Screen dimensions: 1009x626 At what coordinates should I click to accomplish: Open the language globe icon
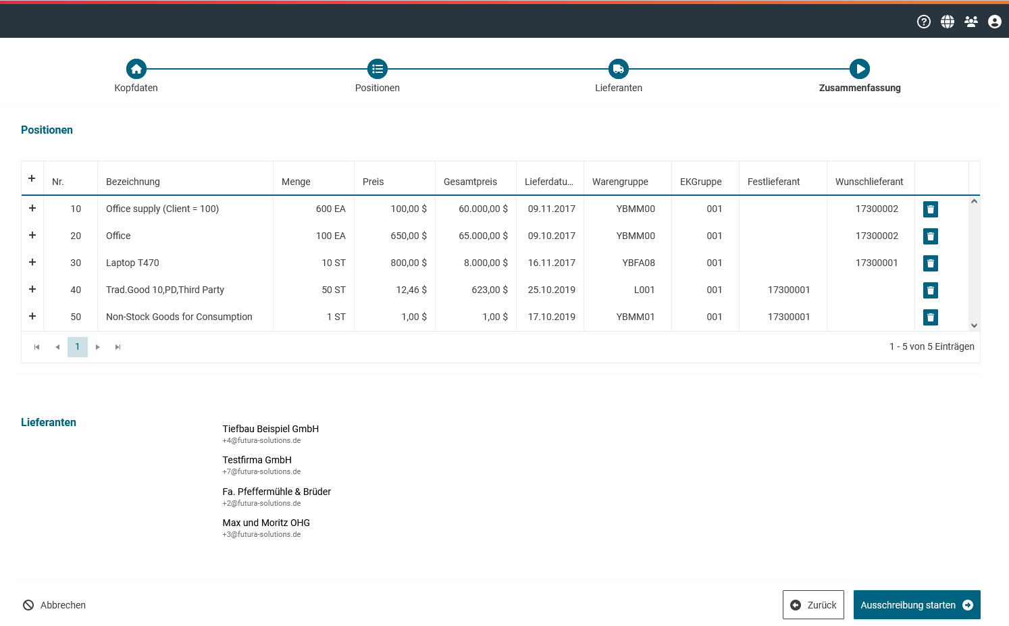tap(948, 22)
